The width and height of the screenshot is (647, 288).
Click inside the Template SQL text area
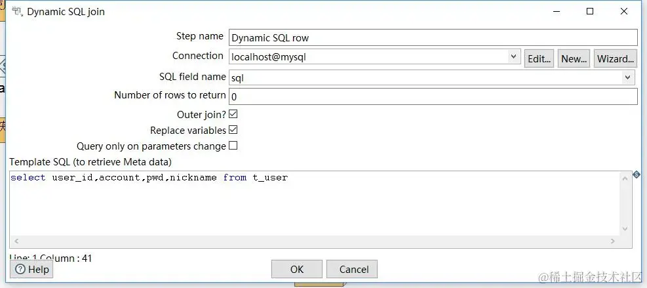tap(315, 203)
